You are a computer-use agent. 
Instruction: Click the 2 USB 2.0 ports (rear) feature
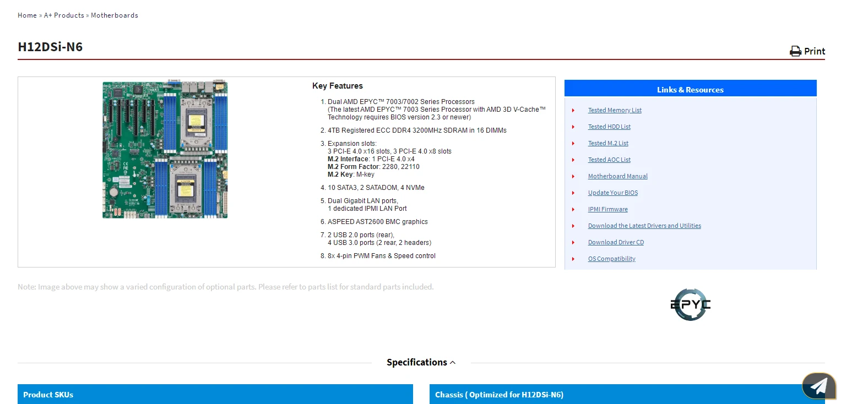point(361,235)
